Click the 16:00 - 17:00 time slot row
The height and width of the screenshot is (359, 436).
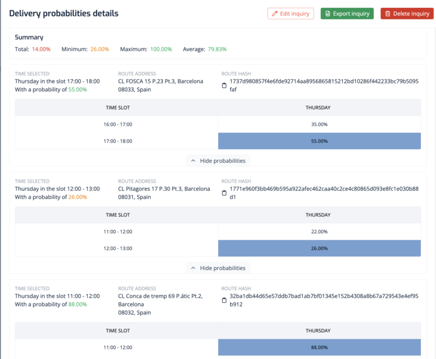[218, 125]
